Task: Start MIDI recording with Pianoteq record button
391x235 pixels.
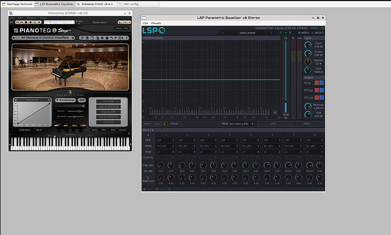Action: coord(30,22)
